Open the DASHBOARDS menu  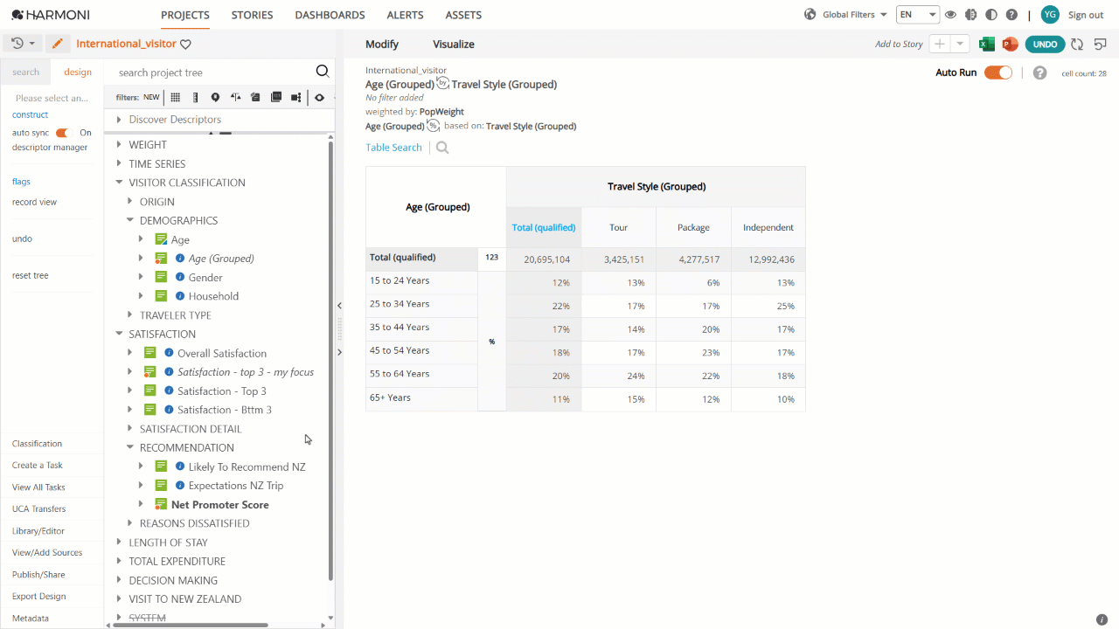330,15
